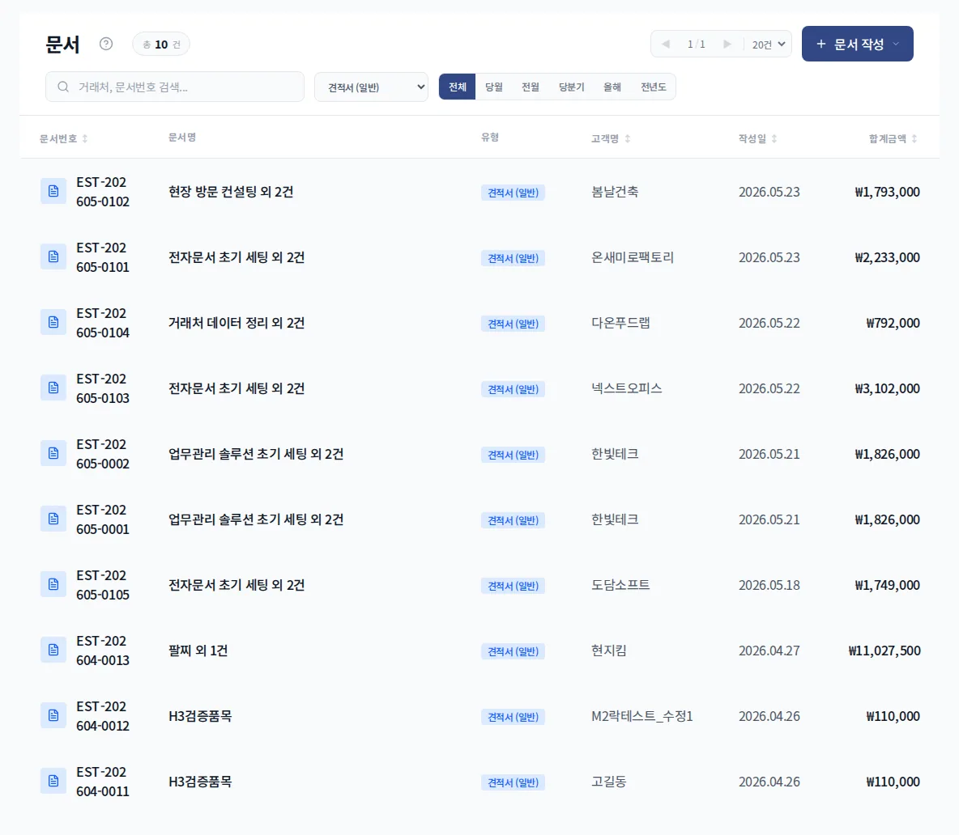The width and height of the screenshot is (959, 835).
Task: Select the 전월 period tab
Action: tap(531, 87)
